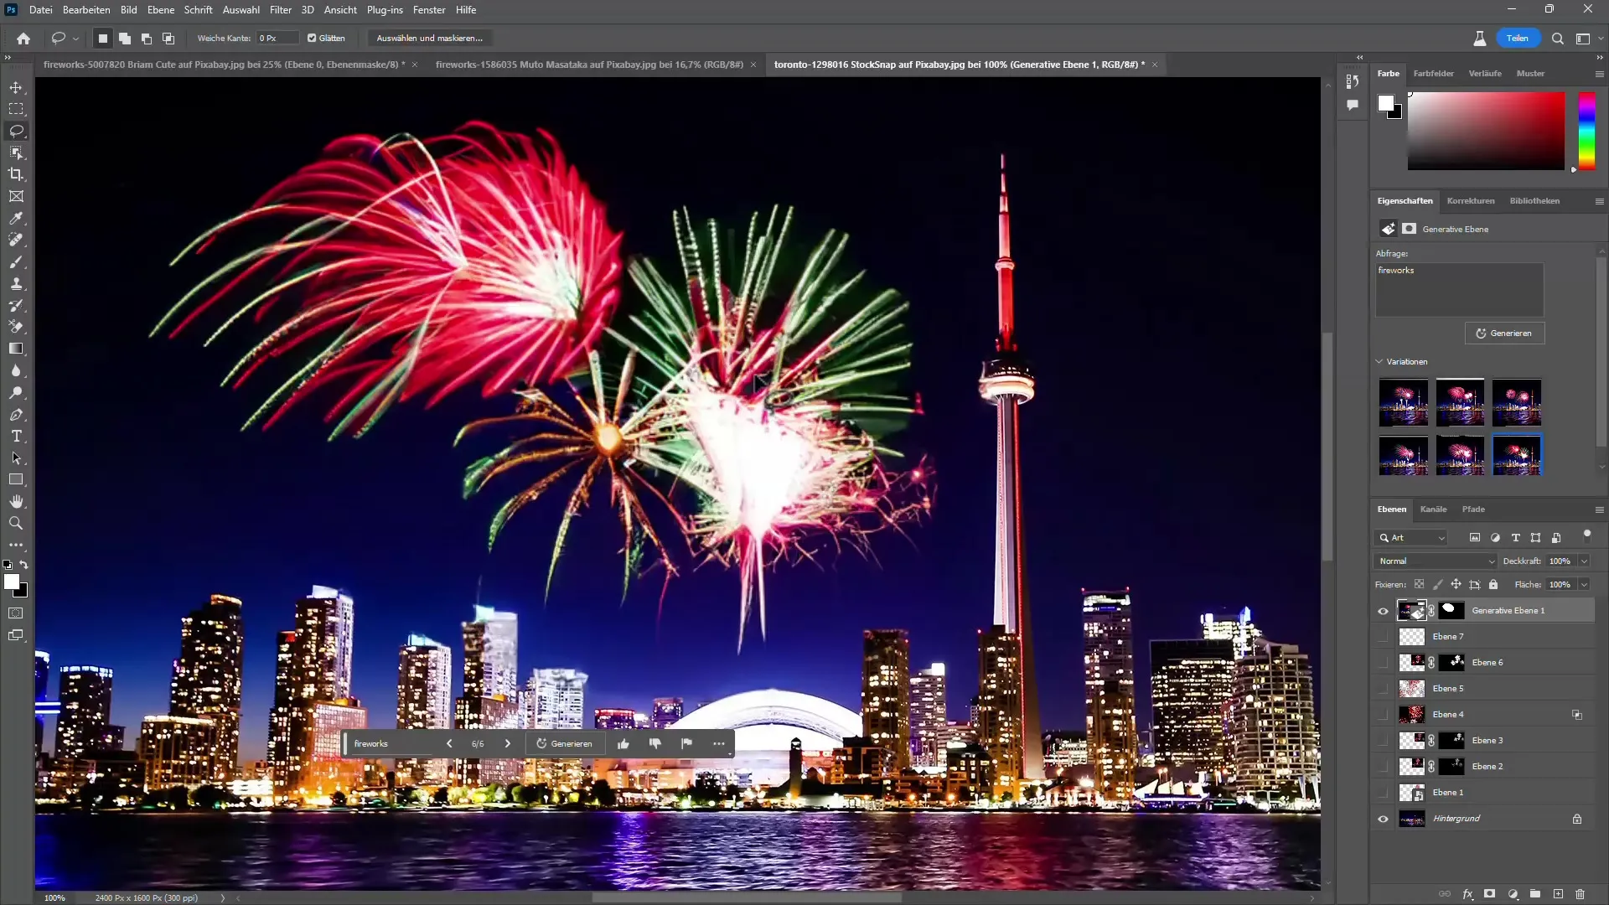Select the Type tool in toolbar
Screen dimensions: 1609x905
point(15,437)
